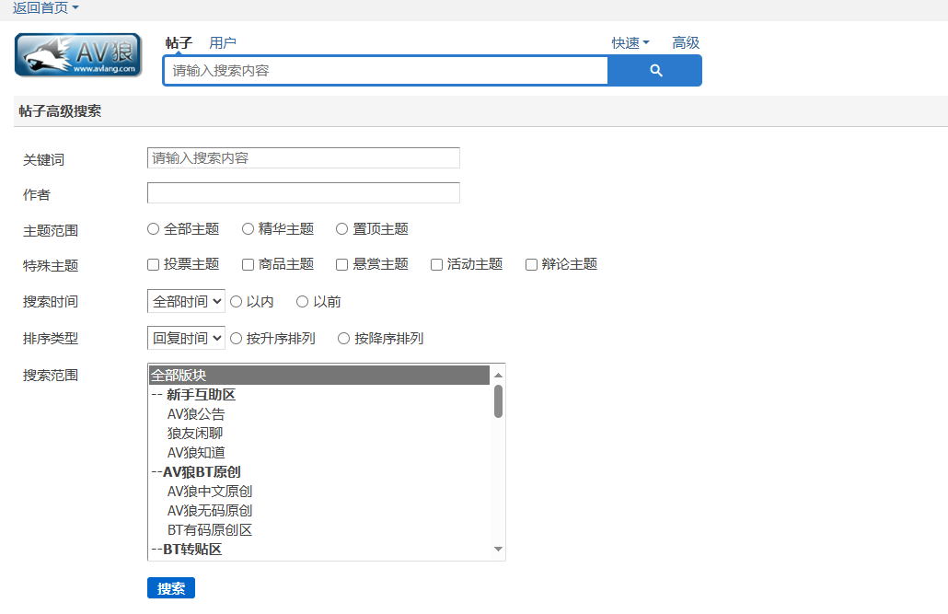Click the magnifier search icon button
Screen dimensions: 948x614
click(x=655, y=70)
